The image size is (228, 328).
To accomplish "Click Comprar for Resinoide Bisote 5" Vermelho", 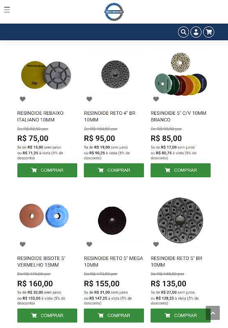I will [47, 315].
